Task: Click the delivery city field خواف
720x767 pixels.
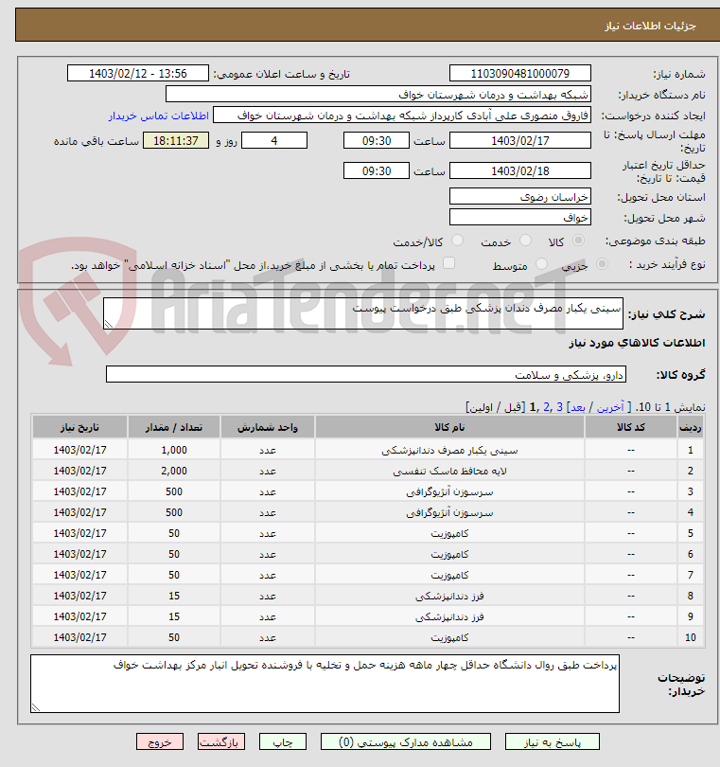Action: coord(520,217)
